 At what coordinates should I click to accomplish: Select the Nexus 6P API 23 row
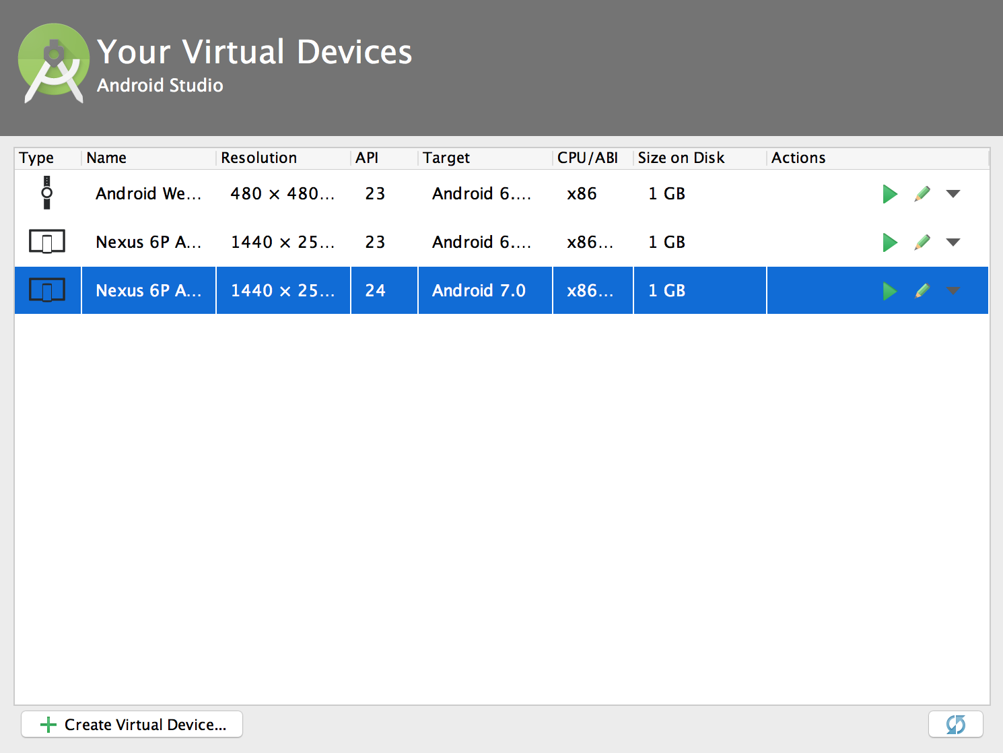pyautogui.click(x=404, y=242)
